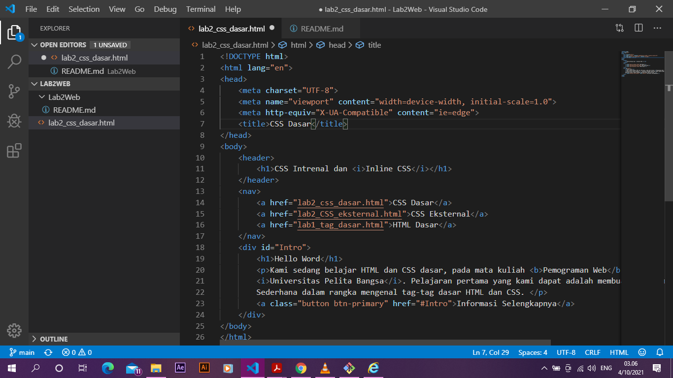
Task: Open the editor More Actions ellipsis
Action: 657,28
